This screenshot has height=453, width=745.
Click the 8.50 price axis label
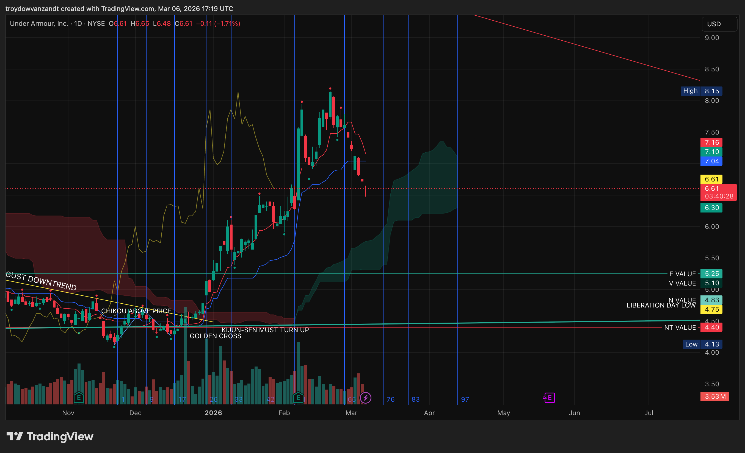click(x=712, y=69)
